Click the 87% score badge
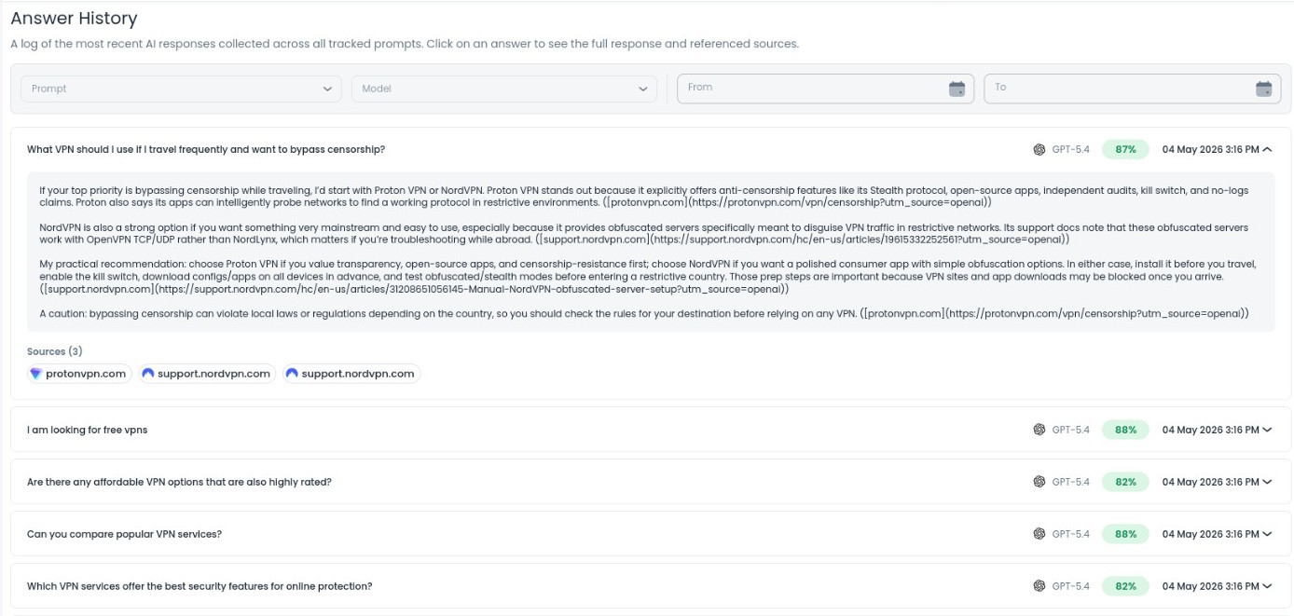The image size is (1294, 616). 1125,149
